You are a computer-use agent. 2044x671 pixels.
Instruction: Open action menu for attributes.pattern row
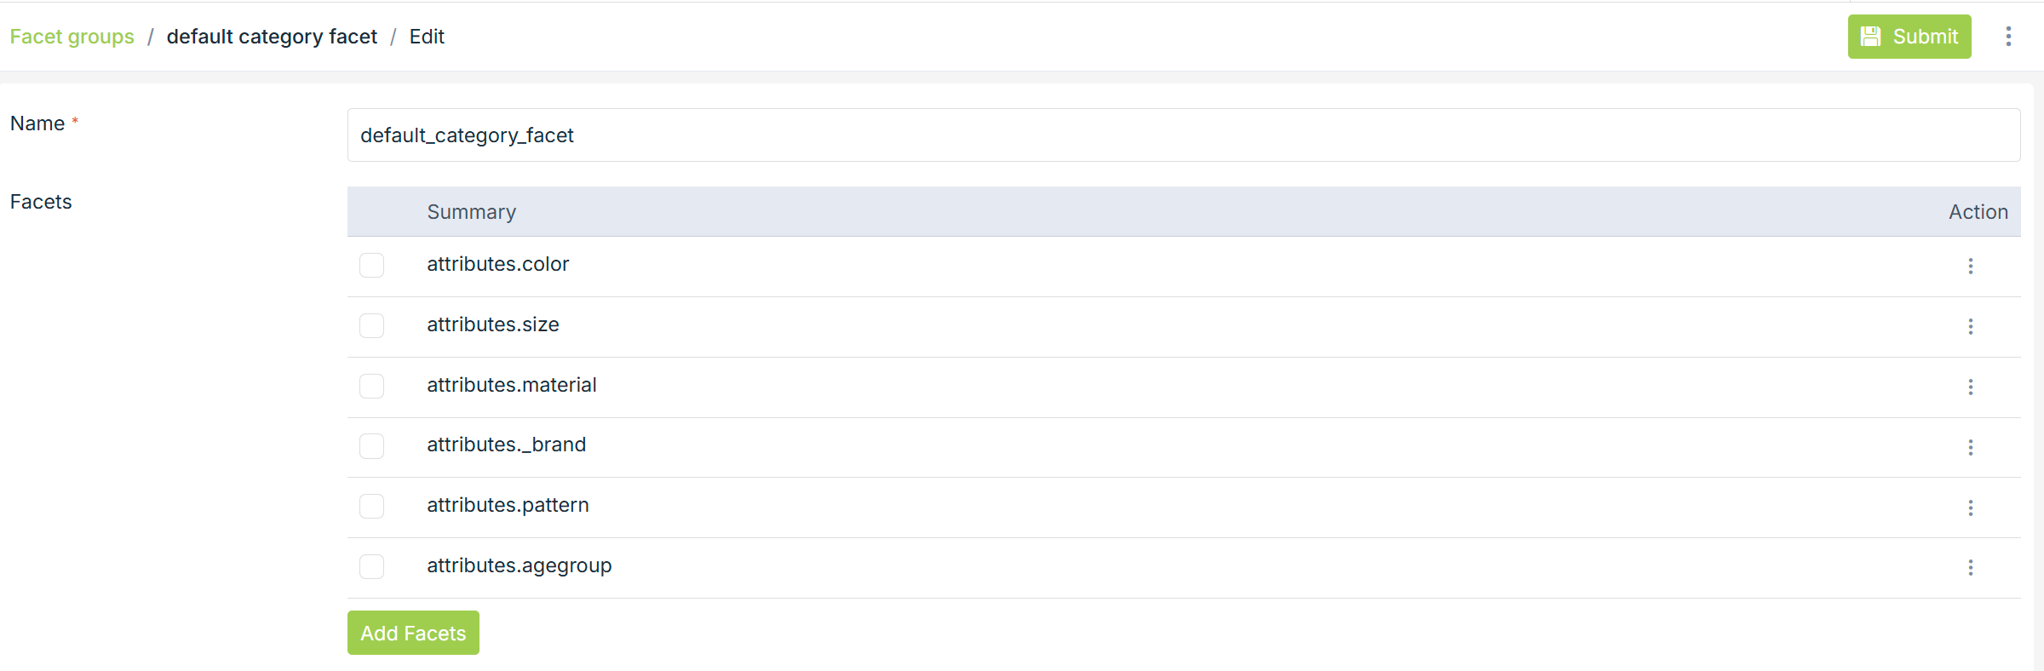click(1970, 508)
